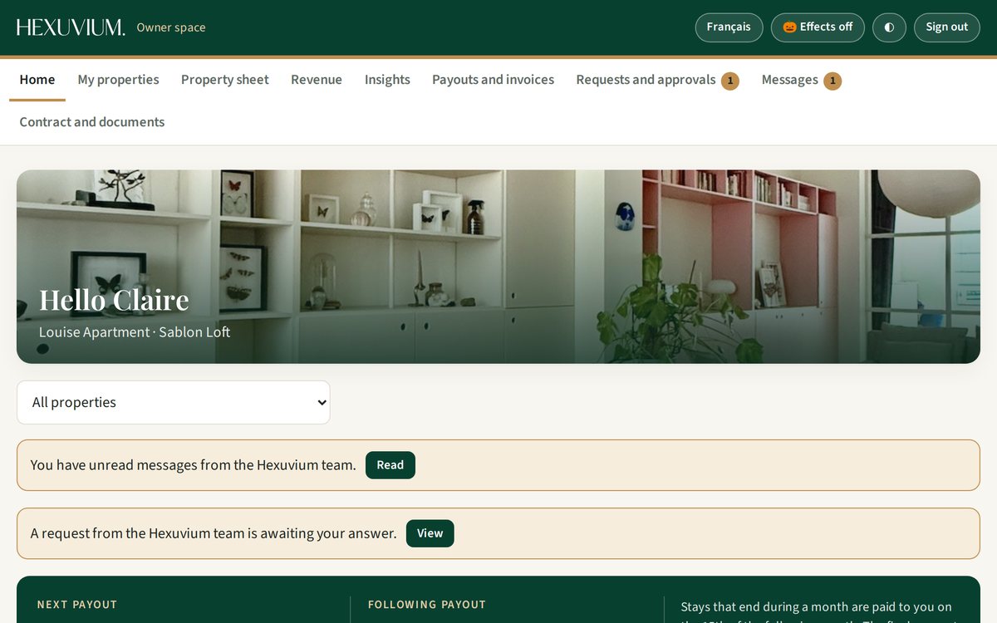Viewport: 997px width, 623px height.
Task: View the request awaiting your answer
Action: (x=430, y=533)
